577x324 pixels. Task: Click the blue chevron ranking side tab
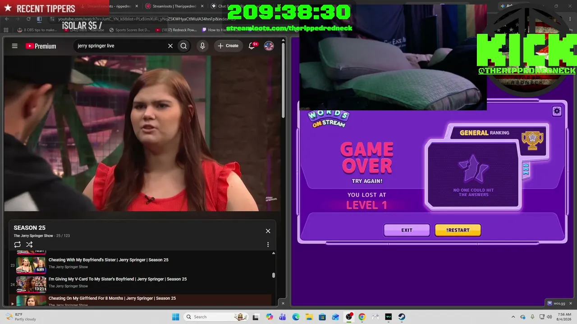tap(526, 171)
